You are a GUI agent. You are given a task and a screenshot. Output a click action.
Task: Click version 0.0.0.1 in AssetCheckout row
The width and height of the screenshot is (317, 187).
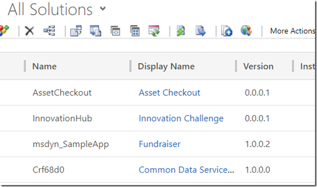click(257, 93)
